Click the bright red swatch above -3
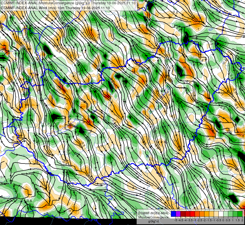Image resolution: width=245 pixels, height=225 pixels. tap(192, 214)
